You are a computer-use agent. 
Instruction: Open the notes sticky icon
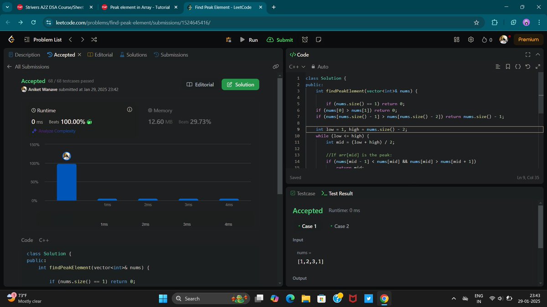319,40
